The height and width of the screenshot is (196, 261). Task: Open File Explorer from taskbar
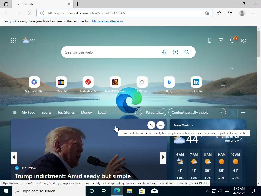(129, 191)
